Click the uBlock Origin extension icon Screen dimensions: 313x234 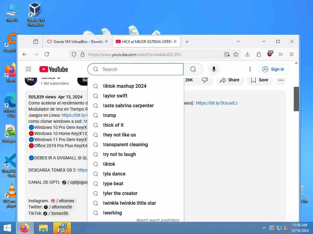(270, 54)
